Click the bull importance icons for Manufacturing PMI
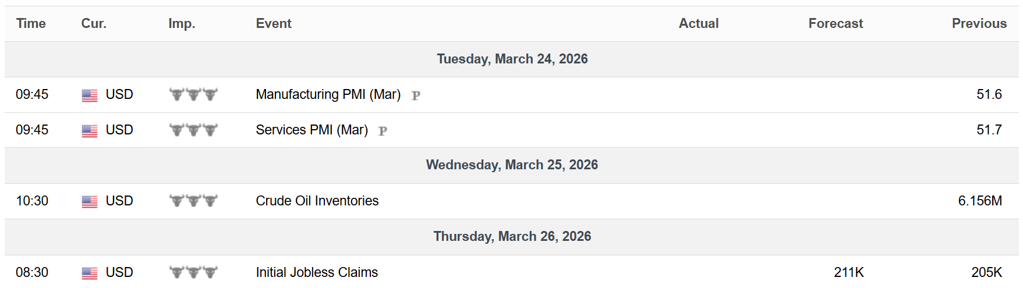The width and height of the screenshot is (1023, 288). point(193,94)
